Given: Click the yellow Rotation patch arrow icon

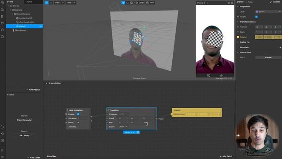Looking at the screenshot, I should (x=238, y=37).
